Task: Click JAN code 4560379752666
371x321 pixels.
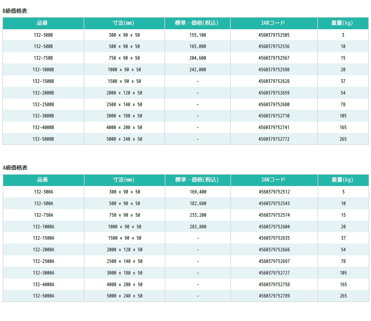Action: click(x=274, y=250)
